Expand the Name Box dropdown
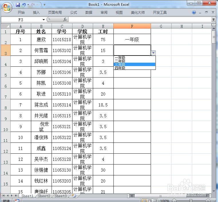Image resolution: width=218 pixels, height=202 pixels. (x=44, y=20)
